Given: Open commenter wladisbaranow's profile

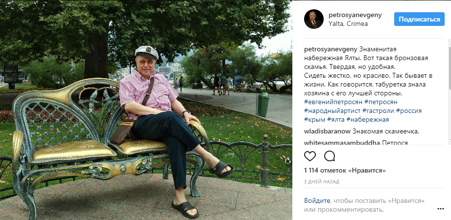Looking at the screenshot, I should pyautogui.click(x=327, y=132).
